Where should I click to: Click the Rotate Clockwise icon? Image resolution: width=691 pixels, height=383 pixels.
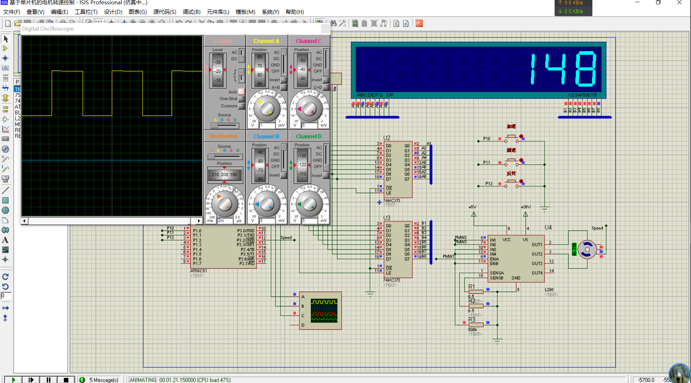pos(5,277)
